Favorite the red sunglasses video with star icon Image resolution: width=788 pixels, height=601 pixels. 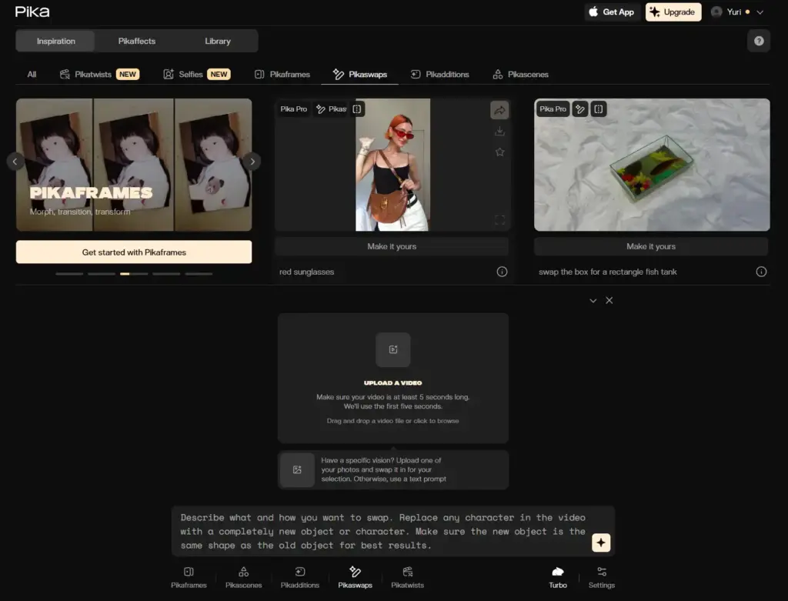coord(499,152)
